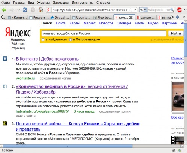Image resolution: width=187 pixels, height=153 pixels.
Task: Click the green Back arrow
Action: [4, 10]
